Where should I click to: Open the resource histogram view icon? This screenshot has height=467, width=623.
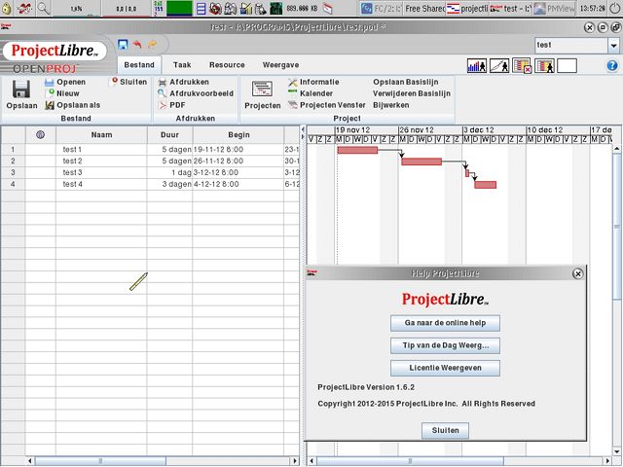[477, 65]
